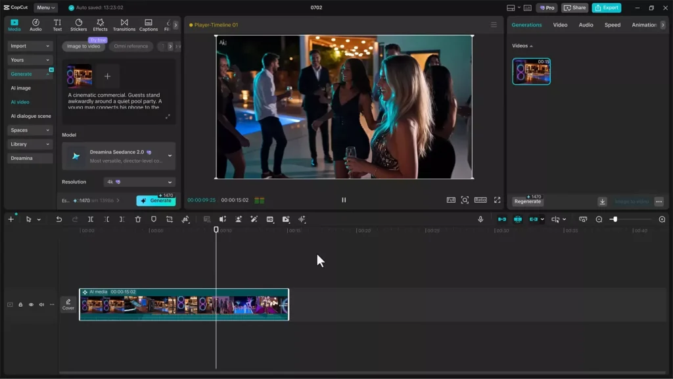This screenshot has height=379, width=673.
Task: Switch to the Audio tab in right panel
Action: 586,25
